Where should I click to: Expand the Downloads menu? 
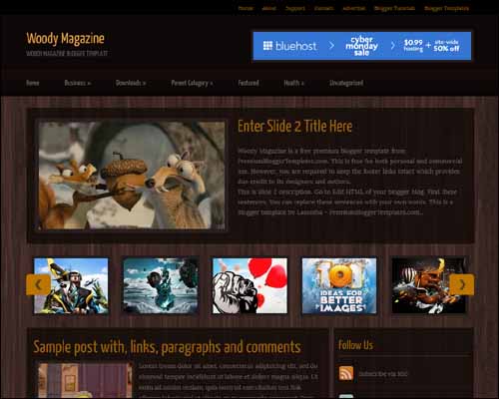[131, 83]
